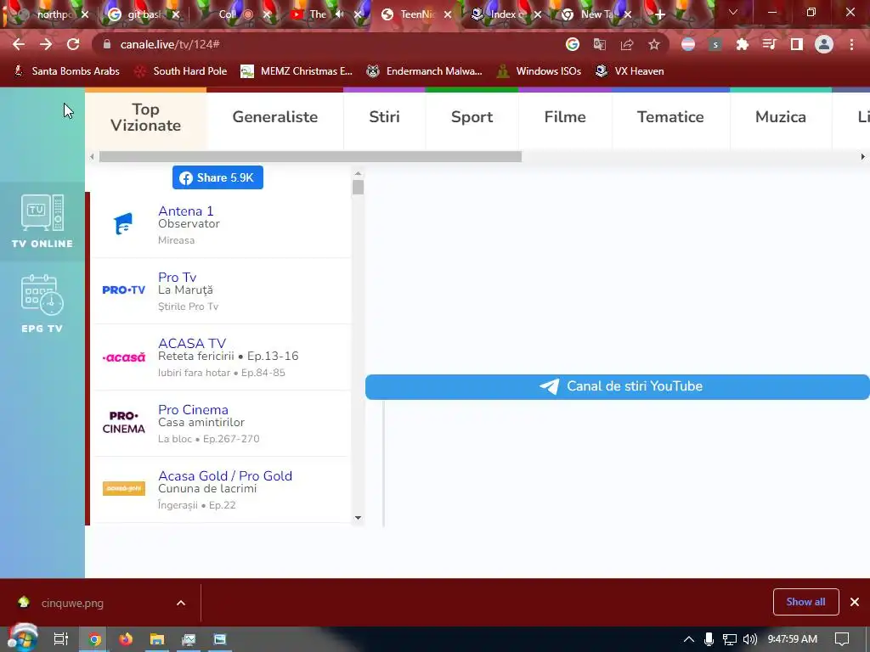Viewport: 870px width, 652px height.
Task: Open the Pro Tv channel link
Action: pos(177,278)
